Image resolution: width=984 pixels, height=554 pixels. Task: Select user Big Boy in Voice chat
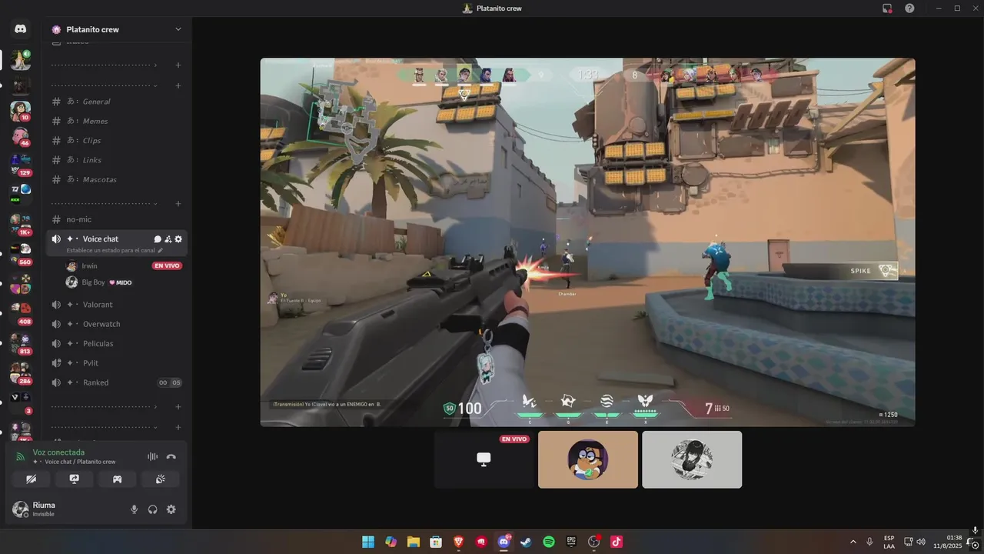pyautogui.click(x=92, y=282)
